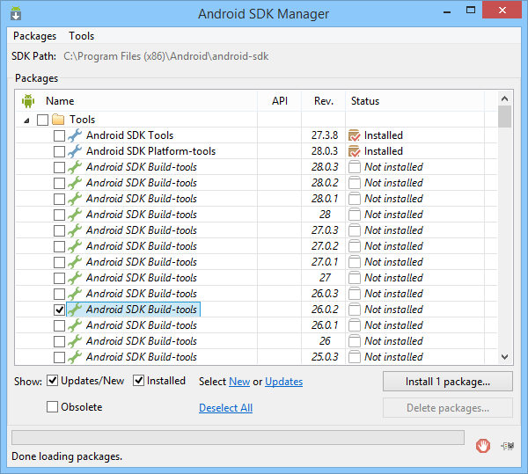Click the installed status icon for SDK Tools 27.3.8

(355, 135)
